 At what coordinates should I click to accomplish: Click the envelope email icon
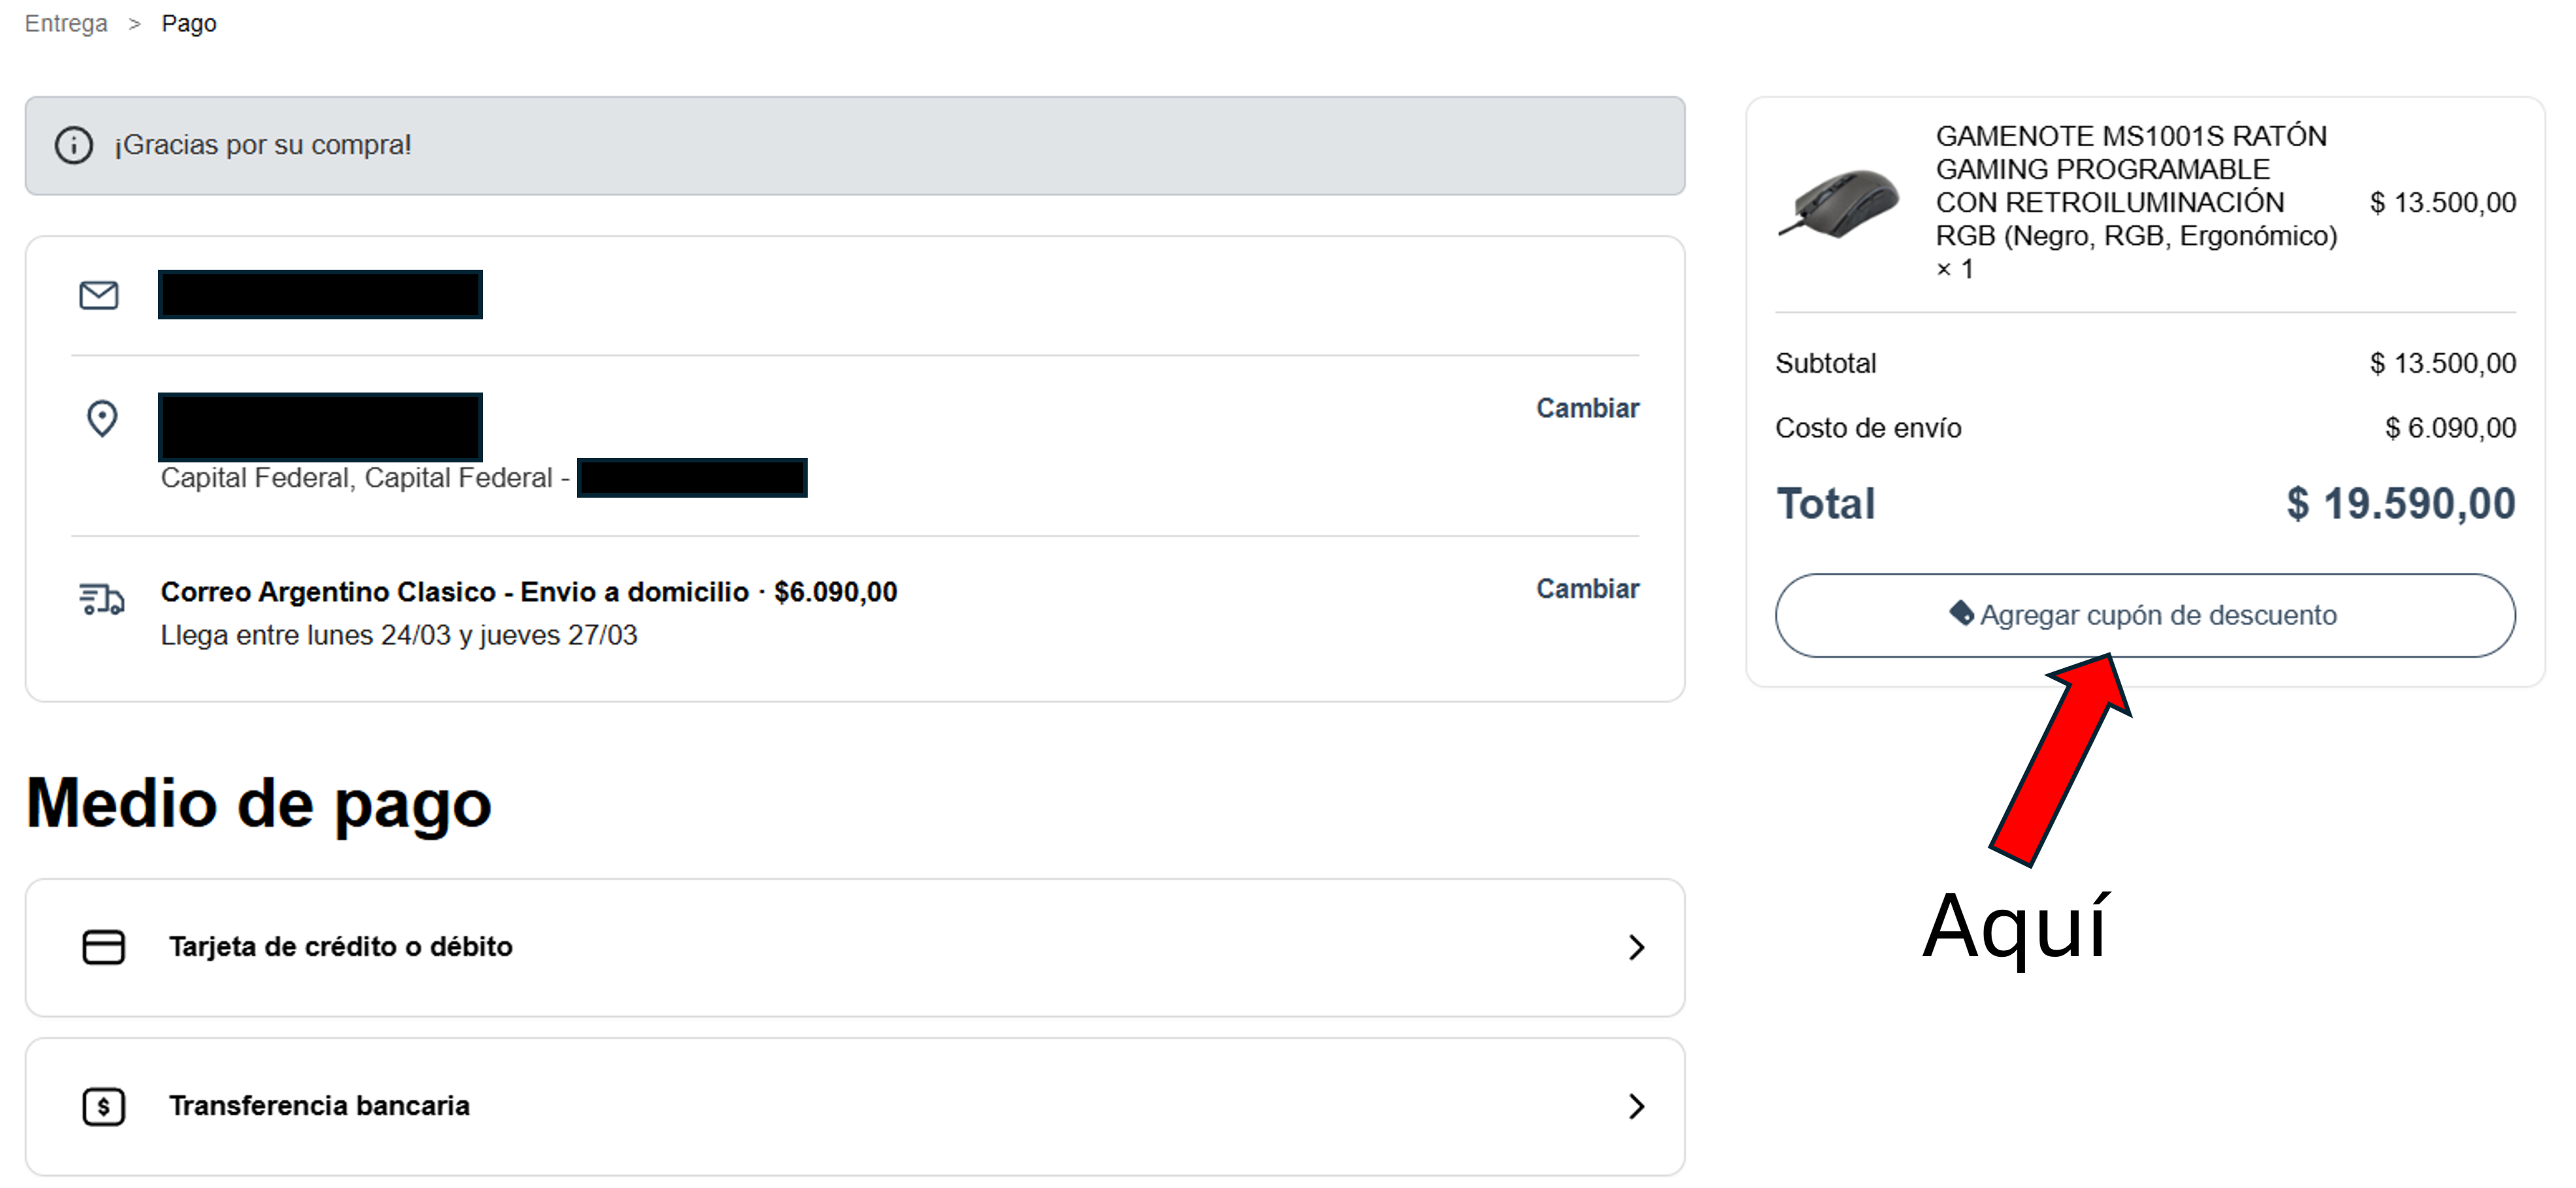point(99,296)
